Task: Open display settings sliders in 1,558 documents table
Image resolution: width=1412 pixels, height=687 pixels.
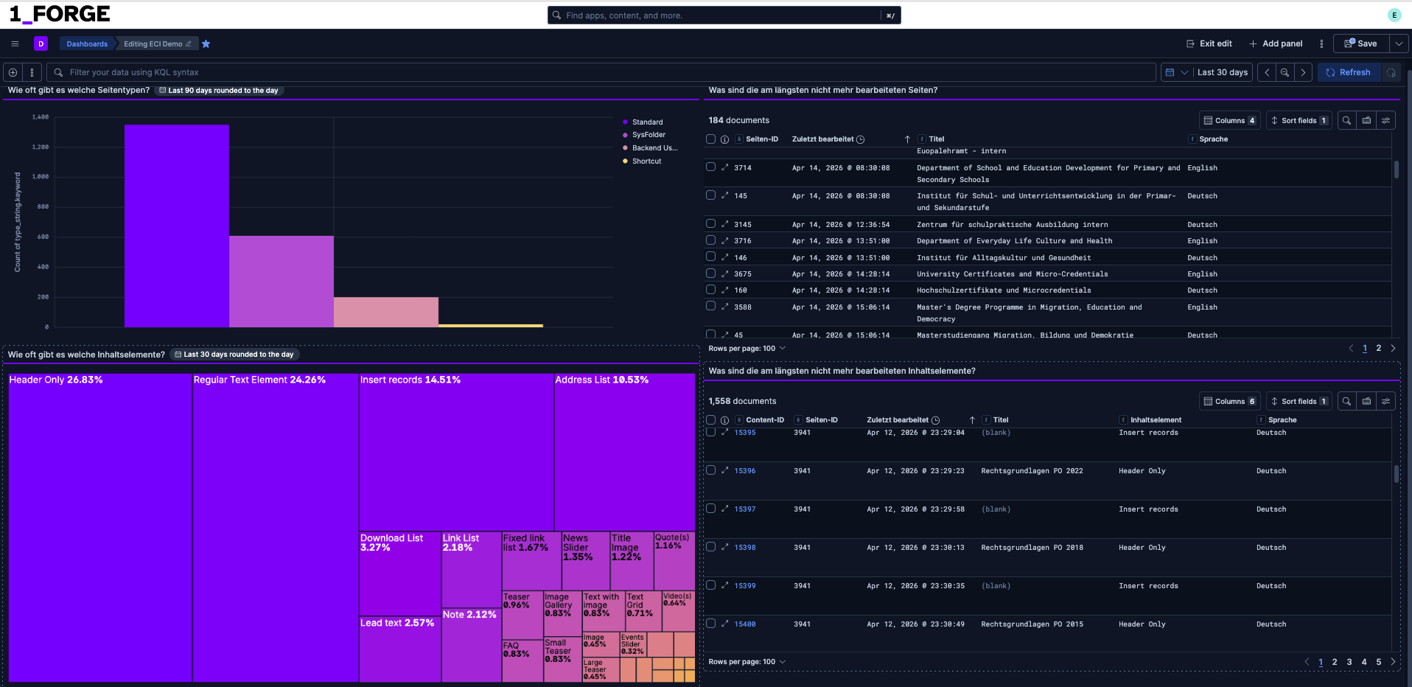Action: (1385, 401)
